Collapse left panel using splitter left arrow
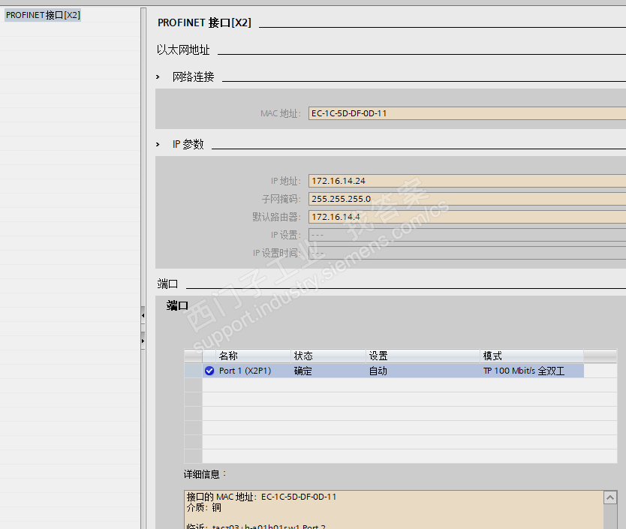 (x=143, y=315)
